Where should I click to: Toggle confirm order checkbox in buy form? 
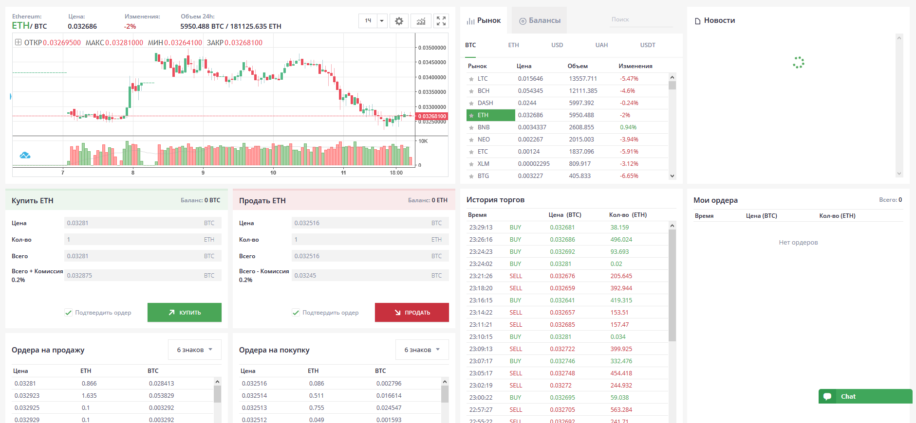point(69,313)
